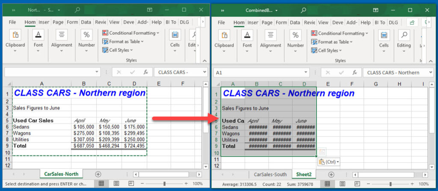Screen dimensions: 438x191
Task: Click the Number percent icon in right window
Action: click(296, 35)
